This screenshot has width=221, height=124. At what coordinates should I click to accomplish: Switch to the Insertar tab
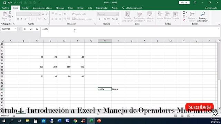point(25,8)
